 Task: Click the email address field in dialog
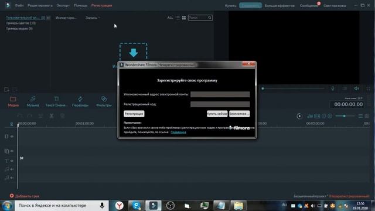coord(220,94)
